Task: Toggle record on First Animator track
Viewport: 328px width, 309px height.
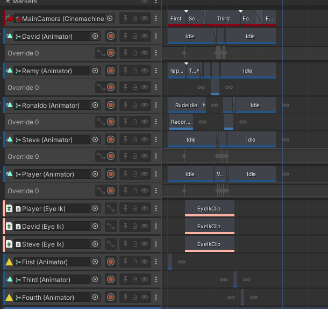Action: pos(111,262)
